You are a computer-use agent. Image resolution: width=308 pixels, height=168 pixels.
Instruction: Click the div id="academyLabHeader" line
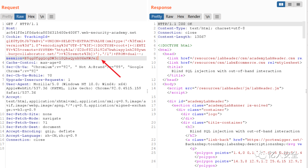click(x=198, y=101)
